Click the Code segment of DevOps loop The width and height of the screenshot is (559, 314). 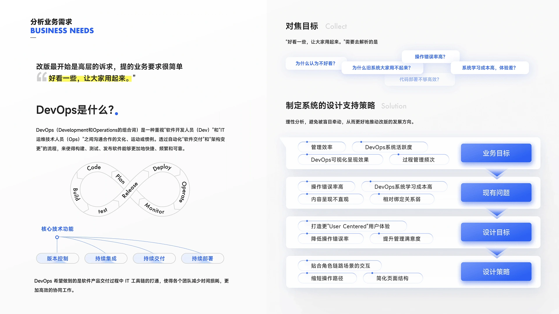94,167
